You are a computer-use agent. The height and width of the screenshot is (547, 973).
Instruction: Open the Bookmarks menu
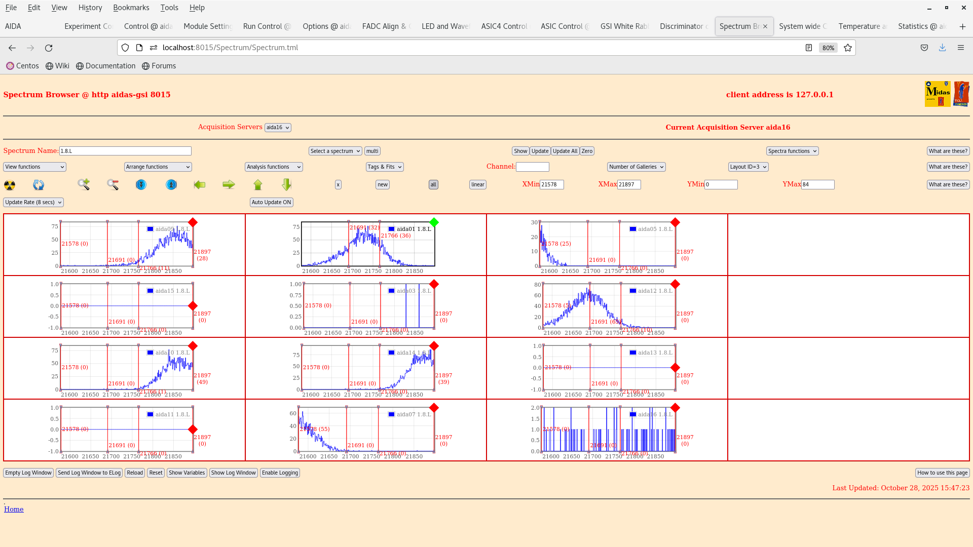point(131,7)
